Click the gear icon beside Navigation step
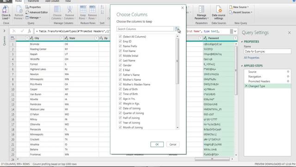 [288, 76]
